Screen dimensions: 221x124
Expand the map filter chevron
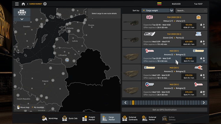[x=22, y=19]
